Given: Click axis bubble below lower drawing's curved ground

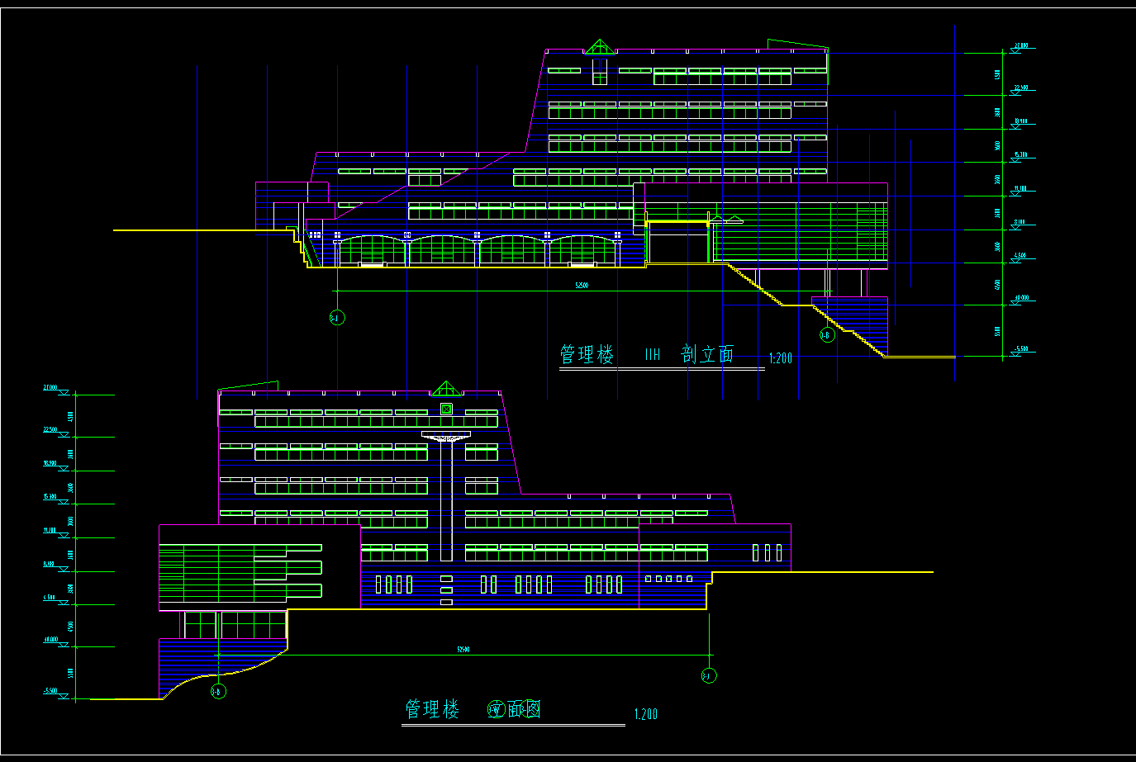Looking at the screenshot, I should tap(217, 691).
